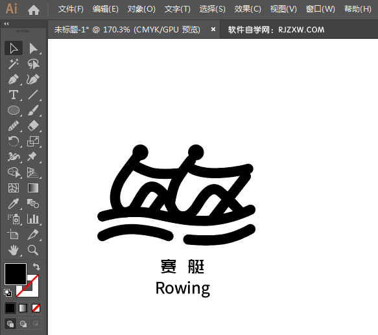Viewport: 378px width, 335px height.
Task: Set paint to None mode
Action: 36,308
